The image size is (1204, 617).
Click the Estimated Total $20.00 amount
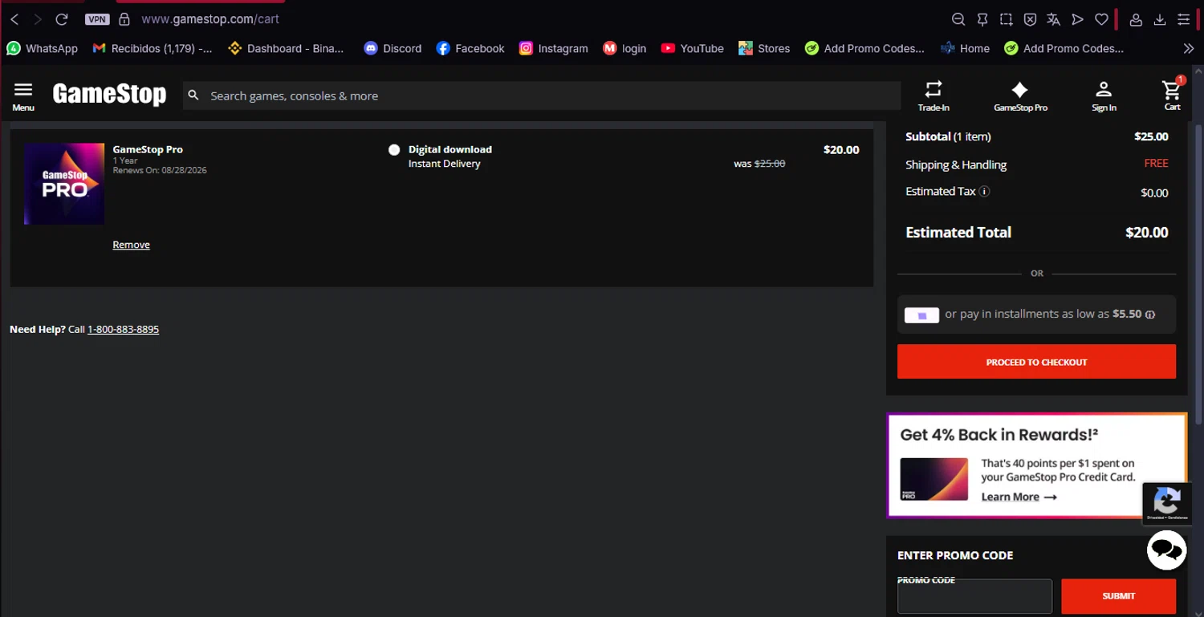coord(1146,233)
